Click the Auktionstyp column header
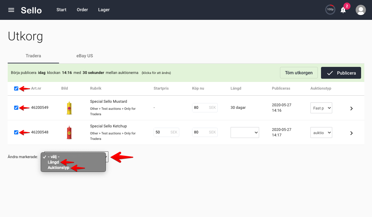Screen dimensions: 372x217 (x=321, y=88)
